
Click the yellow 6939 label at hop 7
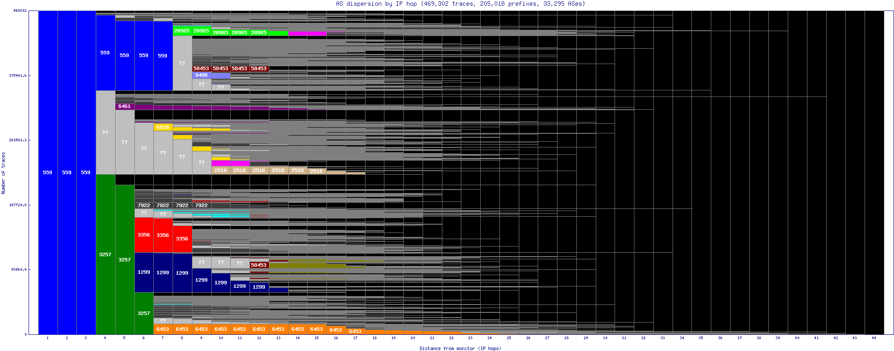pyautogui.click(x=163, y=127)
